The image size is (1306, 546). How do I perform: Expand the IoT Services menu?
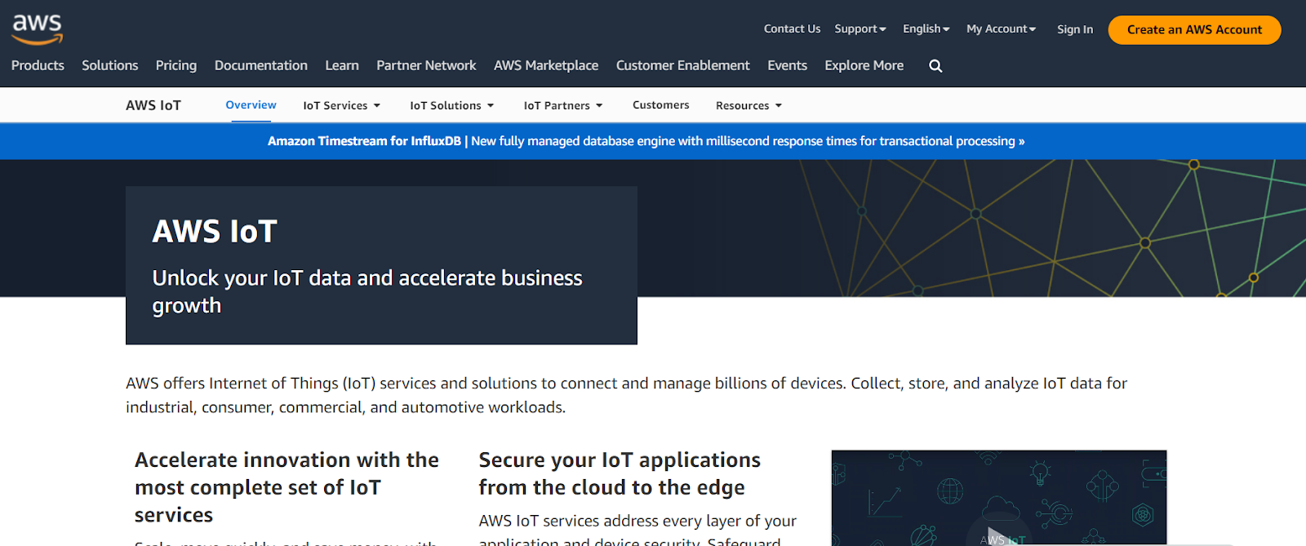(342, 105)
